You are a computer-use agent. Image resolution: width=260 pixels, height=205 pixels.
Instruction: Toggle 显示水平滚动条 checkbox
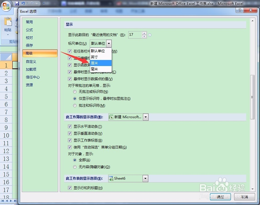click(70, 127)
